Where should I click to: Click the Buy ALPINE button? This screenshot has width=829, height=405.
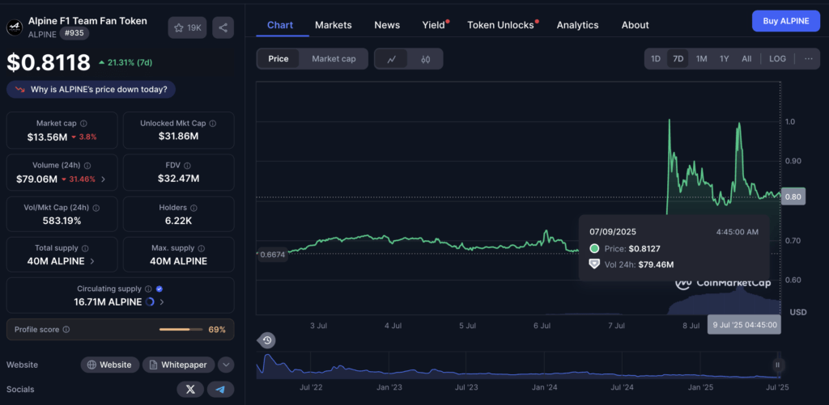[786, 21]
